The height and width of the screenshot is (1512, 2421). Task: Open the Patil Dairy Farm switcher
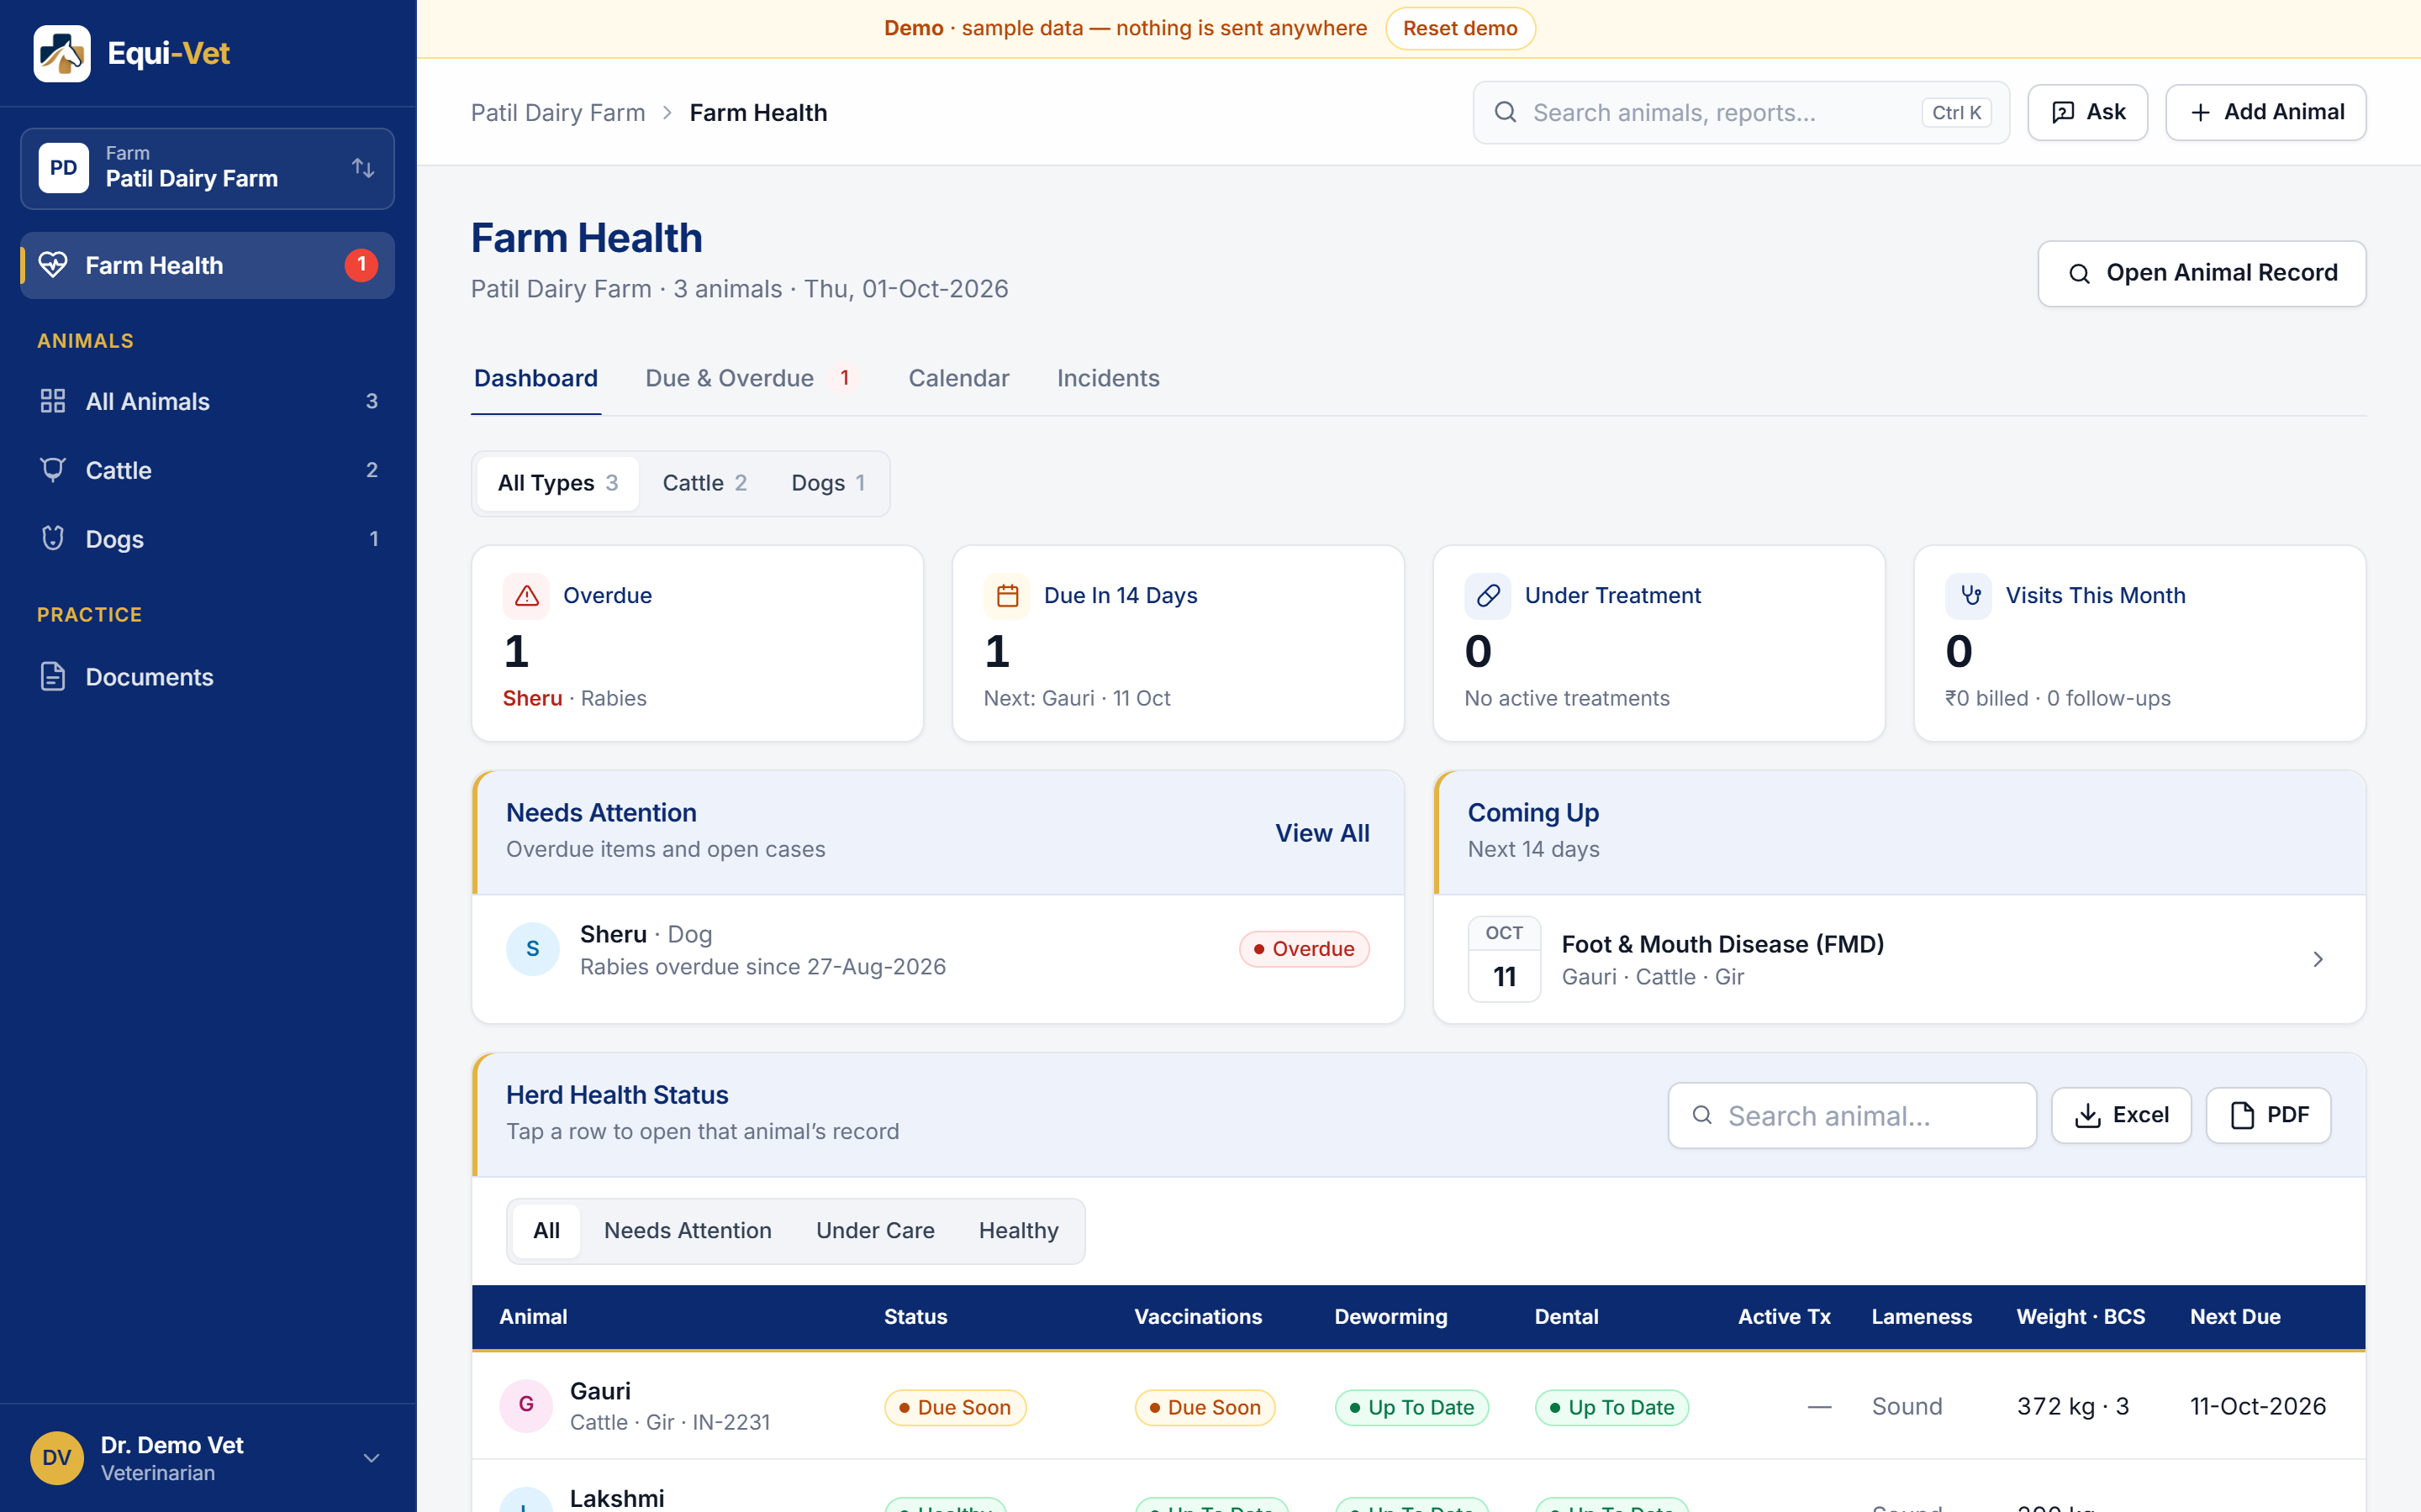[207, 168]
